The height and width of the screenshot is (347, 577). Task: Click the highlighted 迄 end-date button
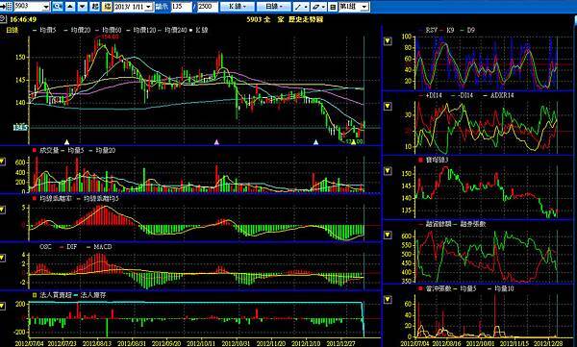107,7
